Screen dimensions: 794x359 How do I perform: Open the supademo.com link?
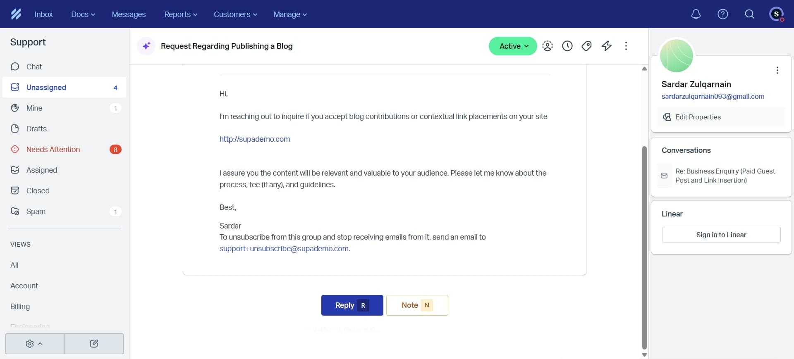click(254, 139)
